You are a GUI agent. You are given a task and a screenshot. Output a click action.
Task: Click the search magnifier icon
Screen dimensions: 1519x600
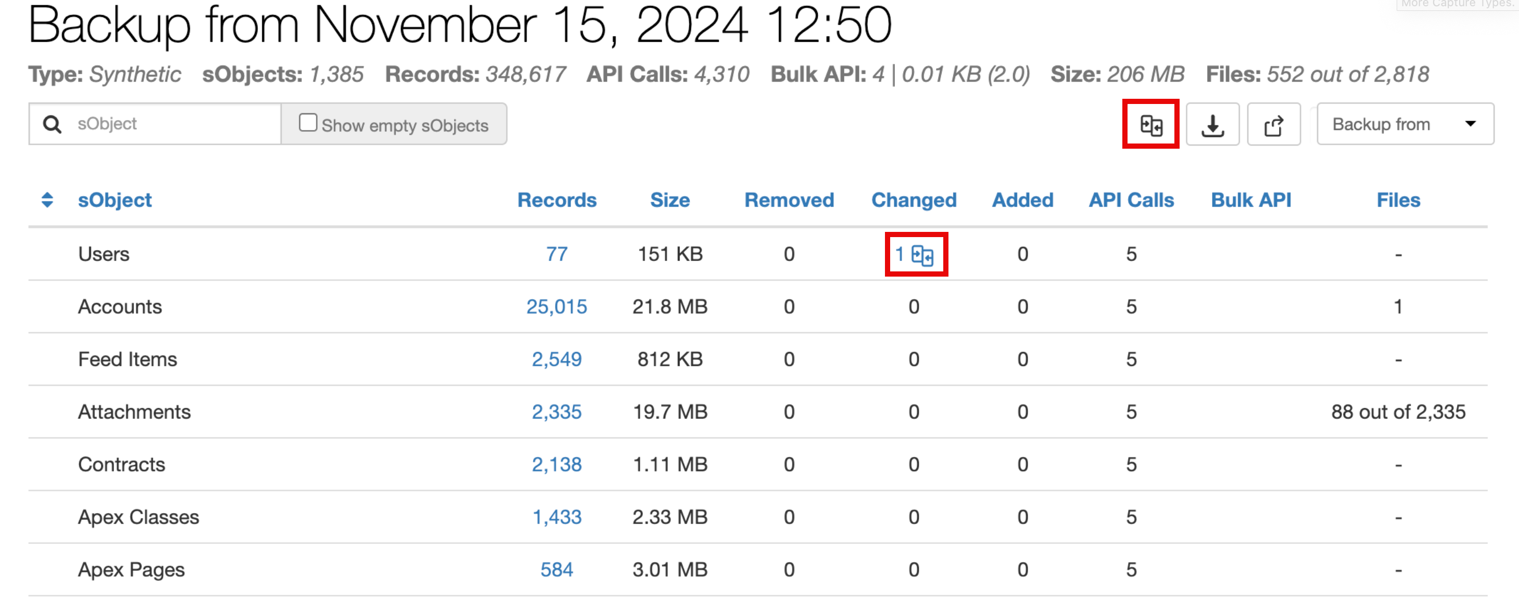point(52,124)
